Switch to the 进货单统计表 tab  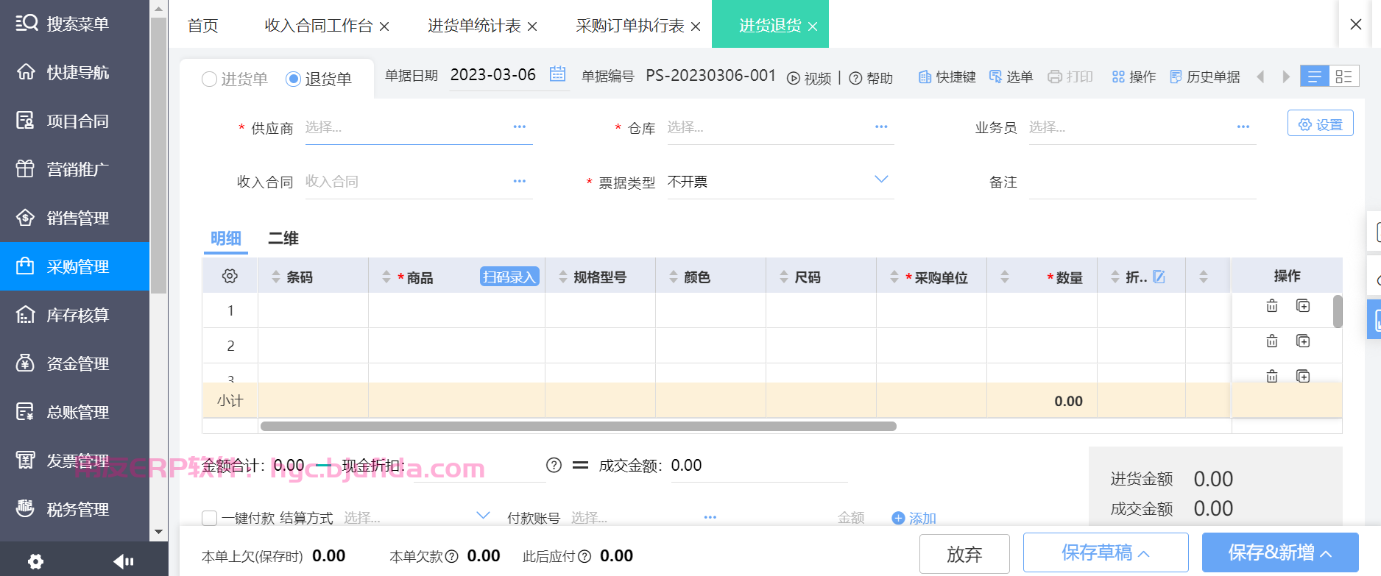point(474,26)
